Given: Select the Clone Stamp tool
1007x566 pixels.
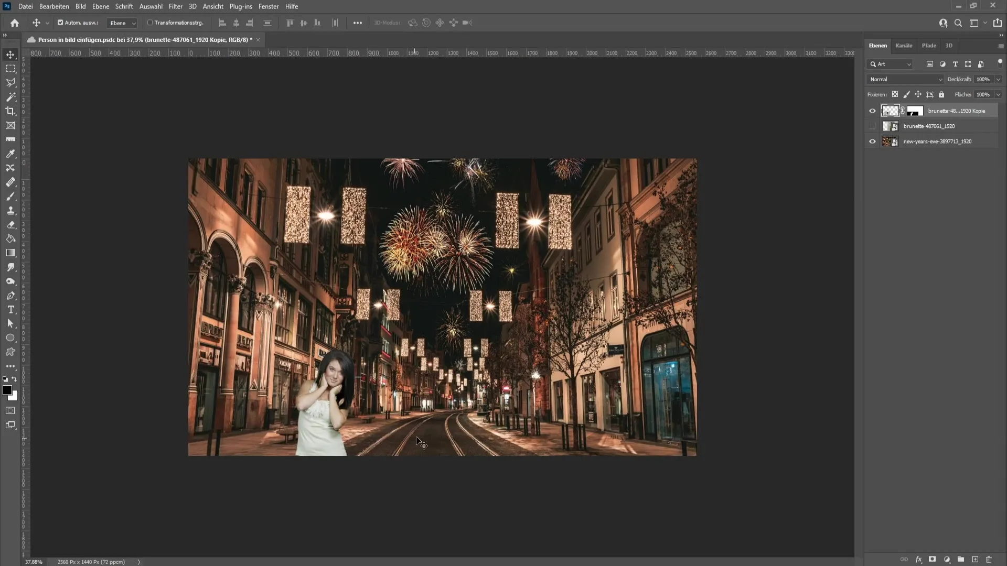Looking at the screenshot, I should tap(10, 210).
